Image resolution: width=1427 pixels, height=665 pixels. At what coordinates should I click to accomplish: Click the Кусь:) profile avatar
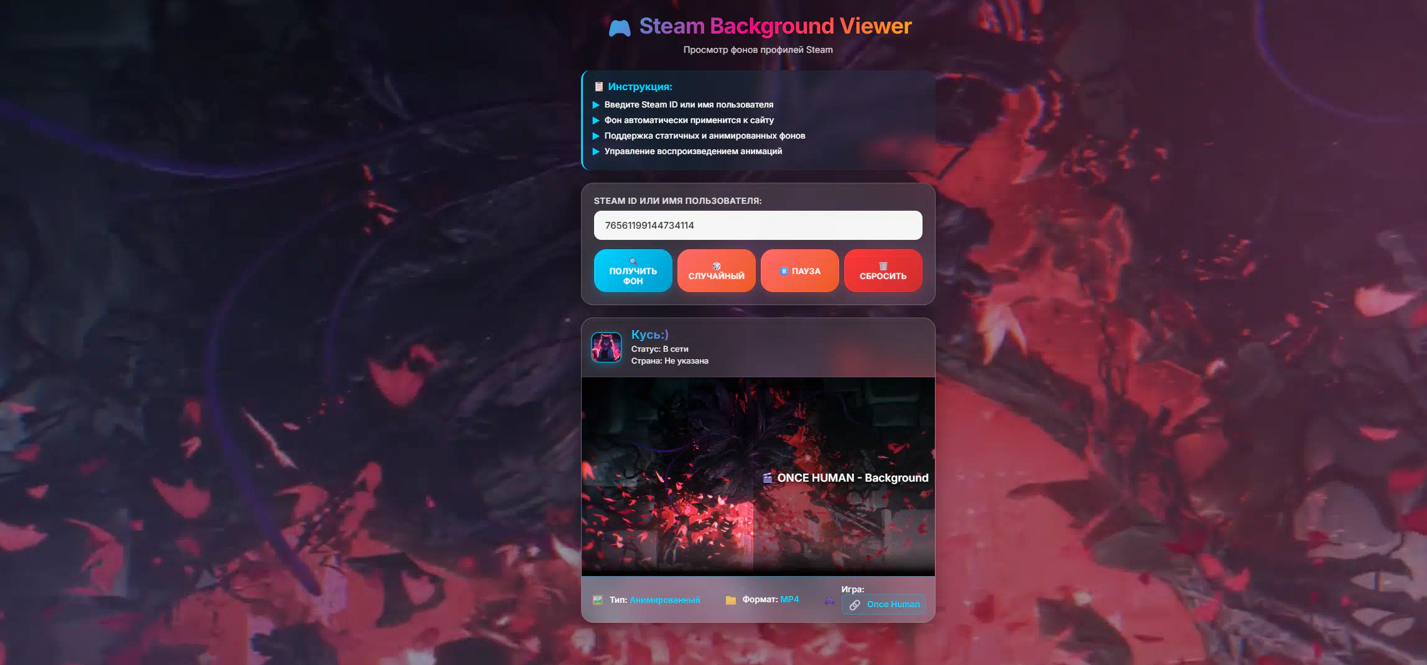[606, 347]
